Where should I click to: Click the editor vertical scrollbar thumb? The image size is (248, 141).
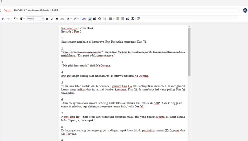189,52
